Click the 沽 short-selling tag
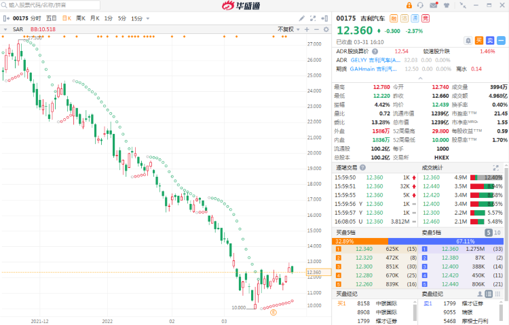 404,18
